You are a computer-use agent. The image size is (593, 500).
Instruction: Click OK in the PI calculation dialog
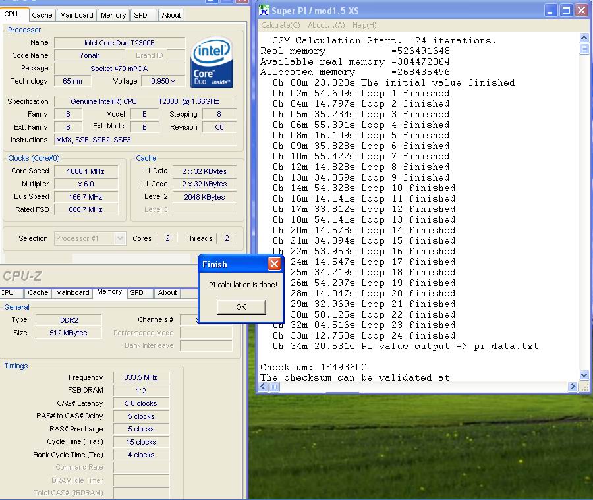point(241,307)
